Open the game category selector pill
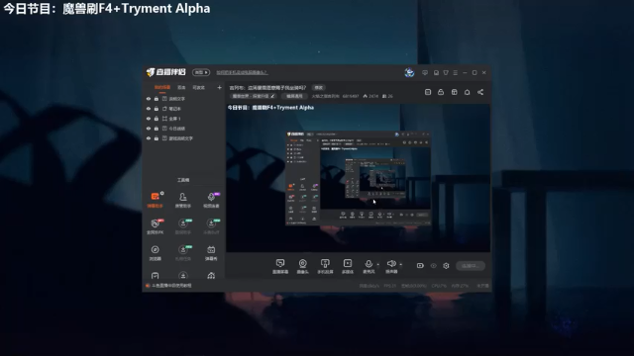Image resolution: width=634 pixels, height=356 pixels. [254, 96]
